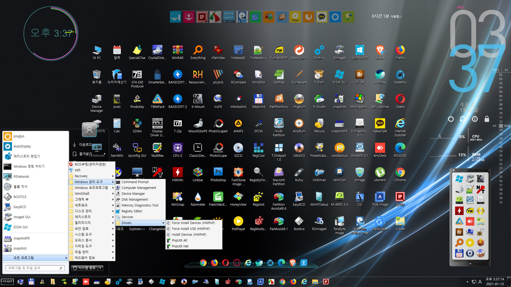This screenshot has height=287, width=511.
Task: Click Chrome icon in bottom dock
Action: coord(203,263)
